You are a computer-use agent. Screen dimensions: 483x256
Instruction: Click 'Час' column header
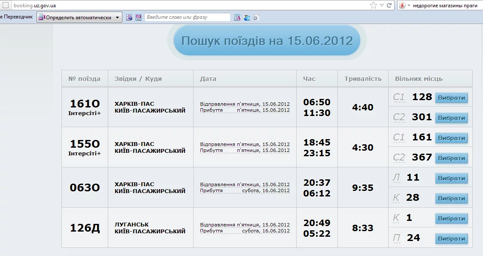309,79
